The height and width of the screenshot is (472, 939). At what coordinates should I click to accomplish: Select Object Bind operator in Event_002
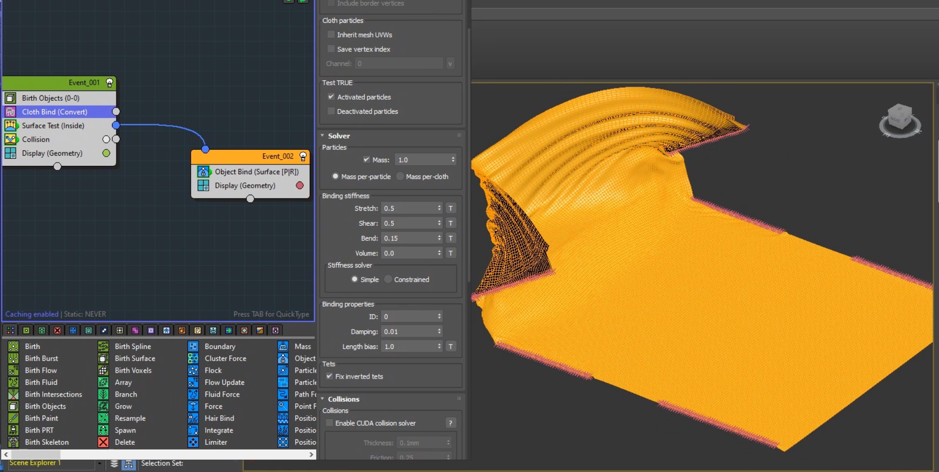[256, 172]
